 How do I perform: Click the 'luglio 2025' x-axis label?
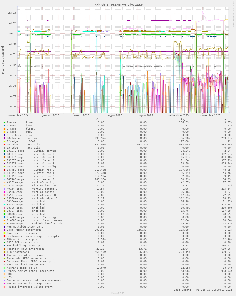(146, 115)
